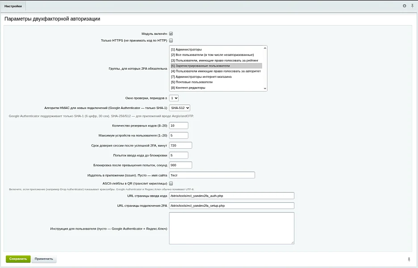418x268 pixels.
Task: Focus «Попыток ввода кода до блокировки» field
Action: 179,155
